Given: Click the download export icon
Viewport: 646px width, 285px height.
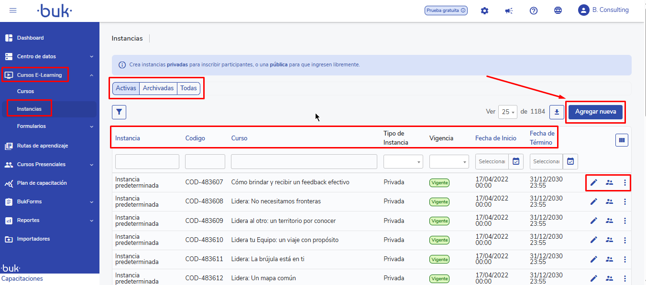Looking at the screenshot, I should (557, 112).
